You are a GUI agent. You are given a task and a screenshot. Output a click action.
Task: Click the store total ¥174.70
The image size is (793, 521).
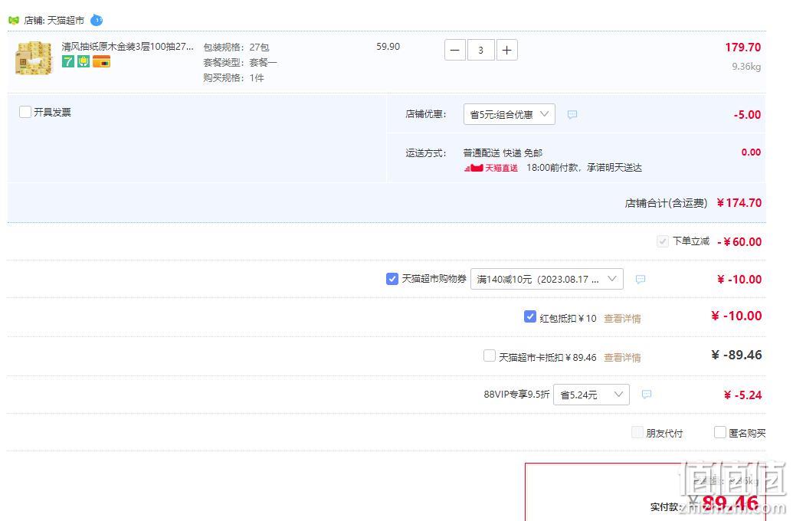tap(739, 203)
